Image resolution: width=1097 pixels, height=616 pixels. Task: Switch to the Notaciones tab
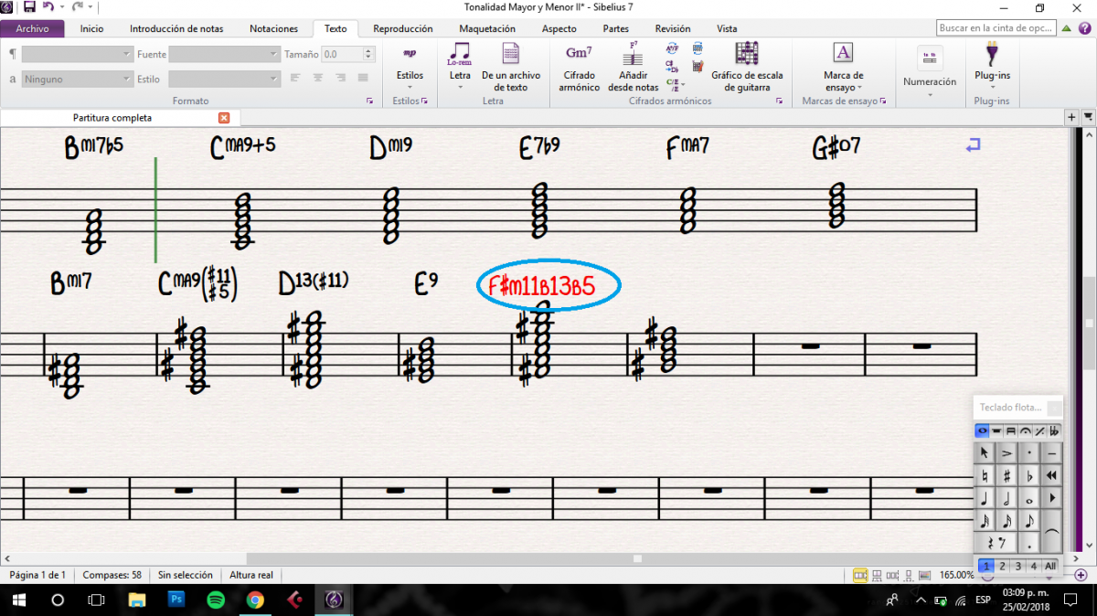[x=273, y=28]
